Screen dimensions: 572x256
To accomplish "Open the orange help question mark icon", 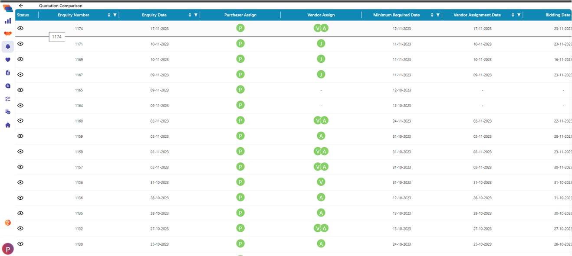I will tap(8, 223).
